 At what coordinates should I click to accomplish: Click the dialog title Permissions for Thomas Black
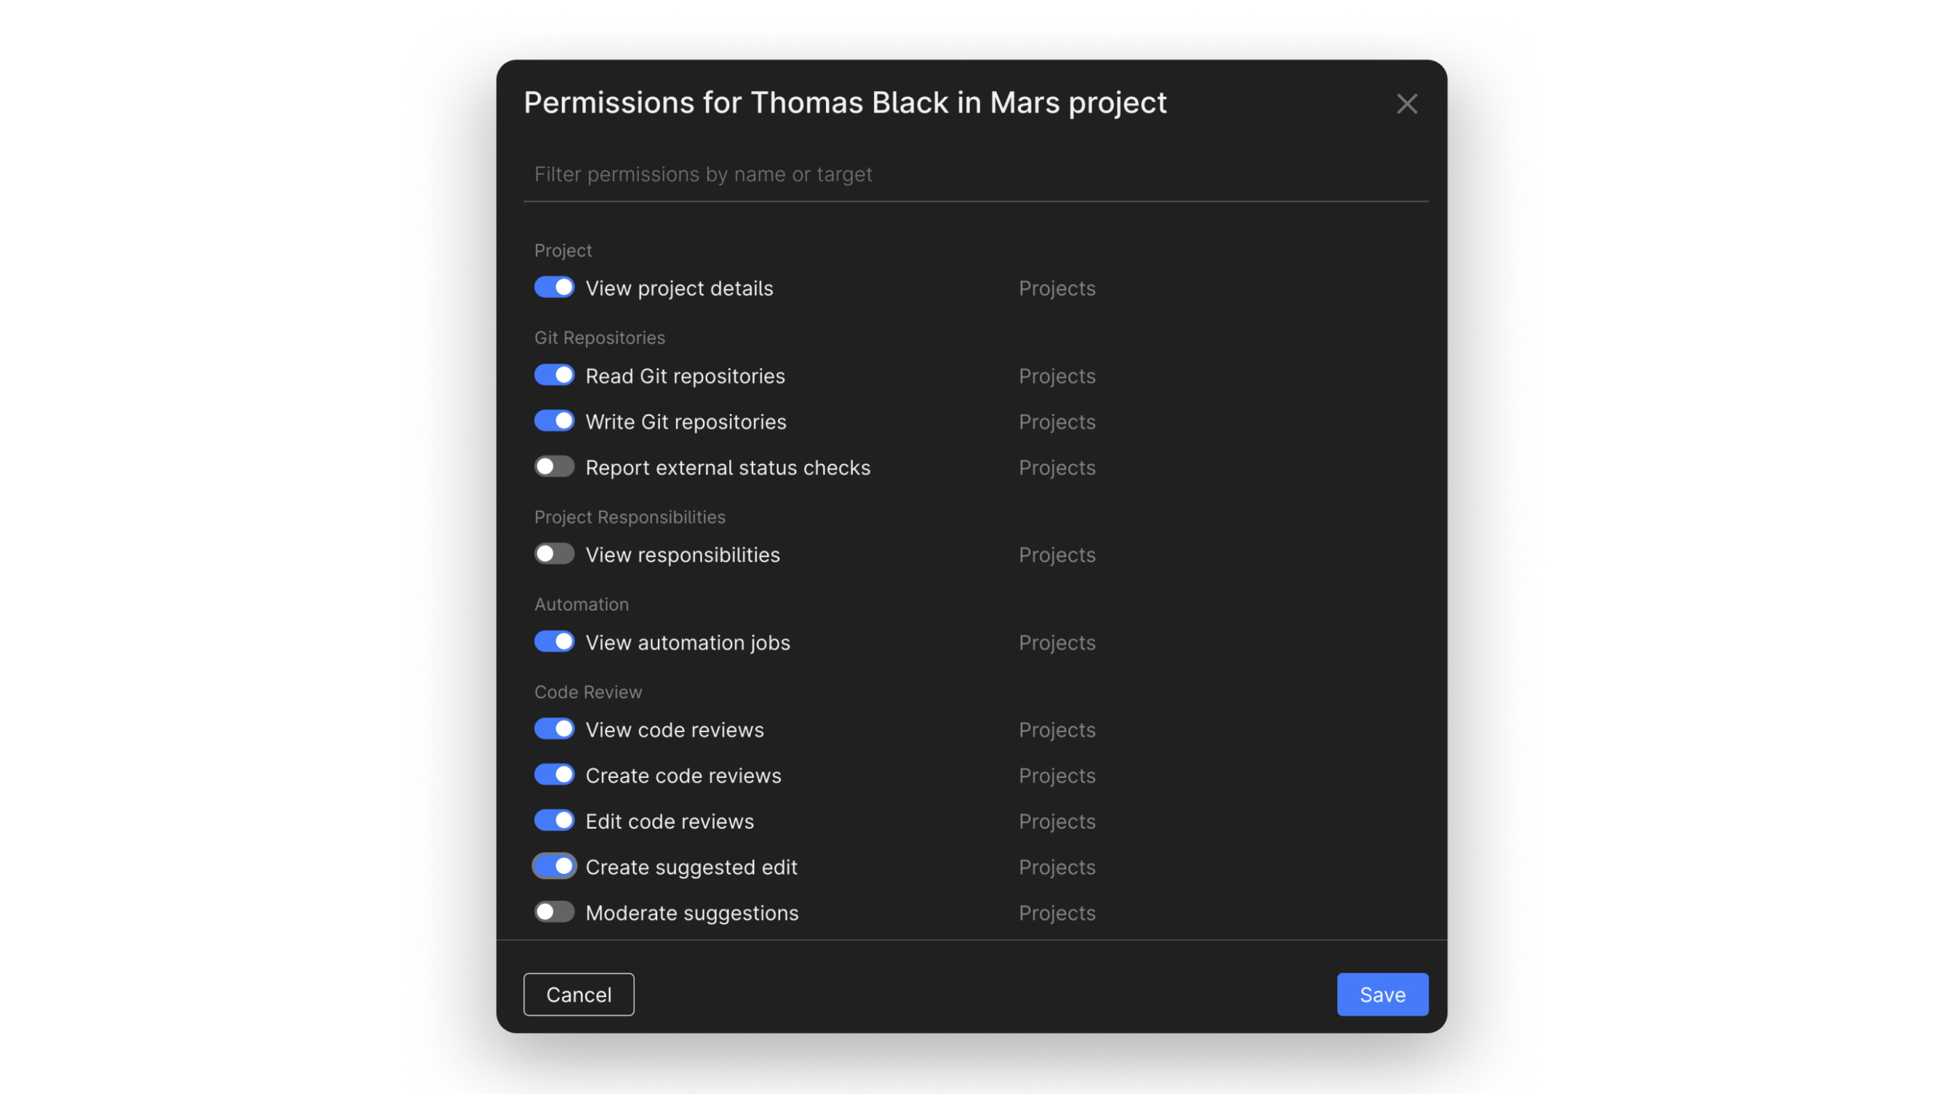[845, 103]
